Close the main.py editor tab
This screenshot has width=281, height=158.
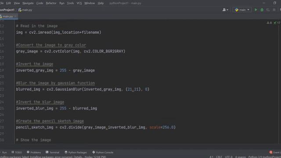pos(16,17)
